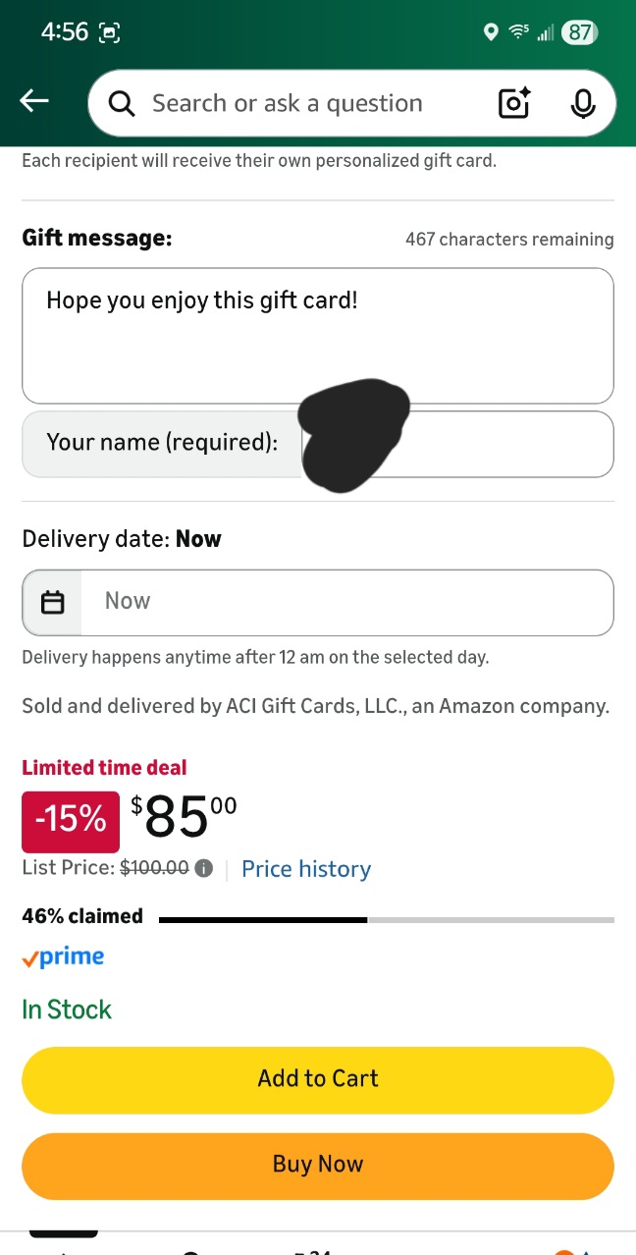This screenshot has width=636, height=1255.
Task: Click the 46% claimed progress bar
Action: click(x=386, y=920)
